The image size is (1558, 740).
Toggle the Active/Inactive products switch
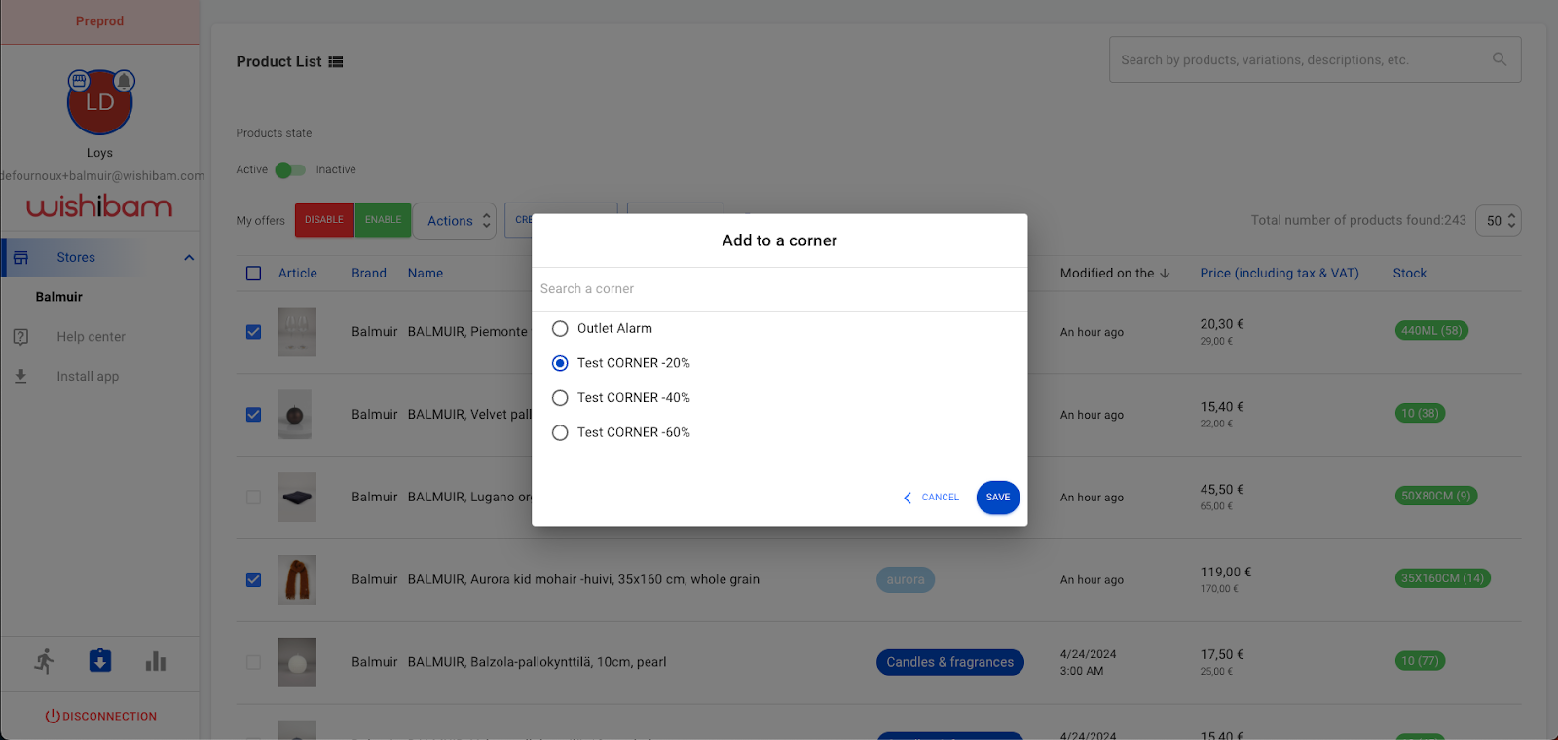pos(290,170)
